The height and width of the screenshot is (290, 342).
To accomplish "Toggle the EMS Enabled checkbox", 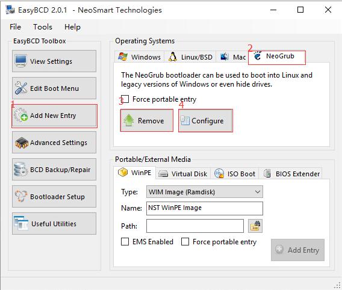I will 125,241.
